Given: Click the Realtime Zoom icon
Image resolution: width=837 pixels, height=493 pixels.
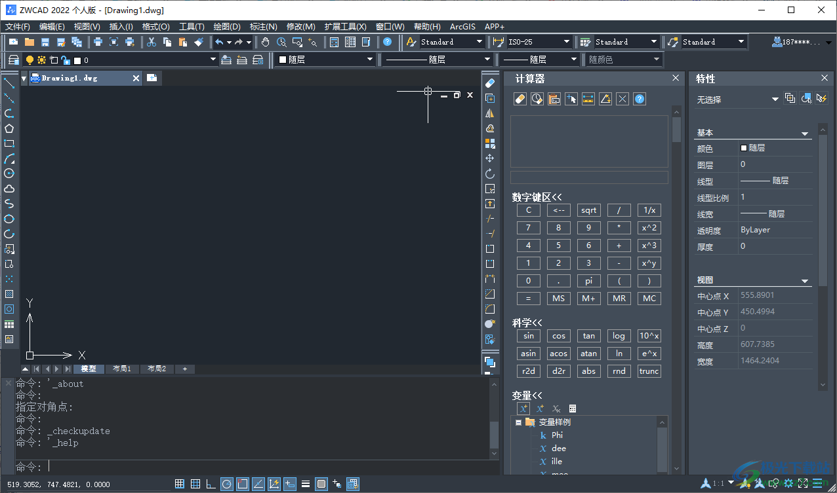Looking at the screenshot, I should click(x=281, y=42).
